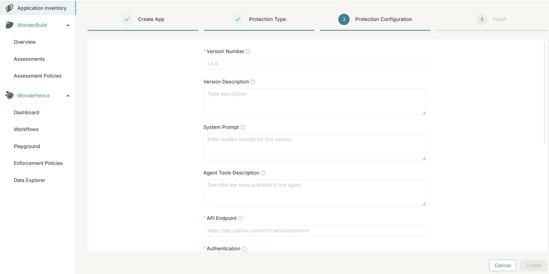The width and height of the screenshot is (549, 274).
Task: Open Assessment Policies
Action: point(38,76)
